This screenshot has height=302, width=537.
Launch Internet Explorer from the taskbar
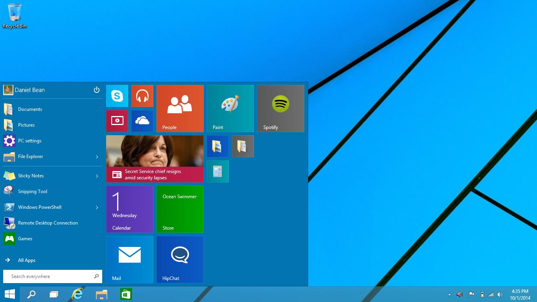pyautogui.click(x=78, y=294)
